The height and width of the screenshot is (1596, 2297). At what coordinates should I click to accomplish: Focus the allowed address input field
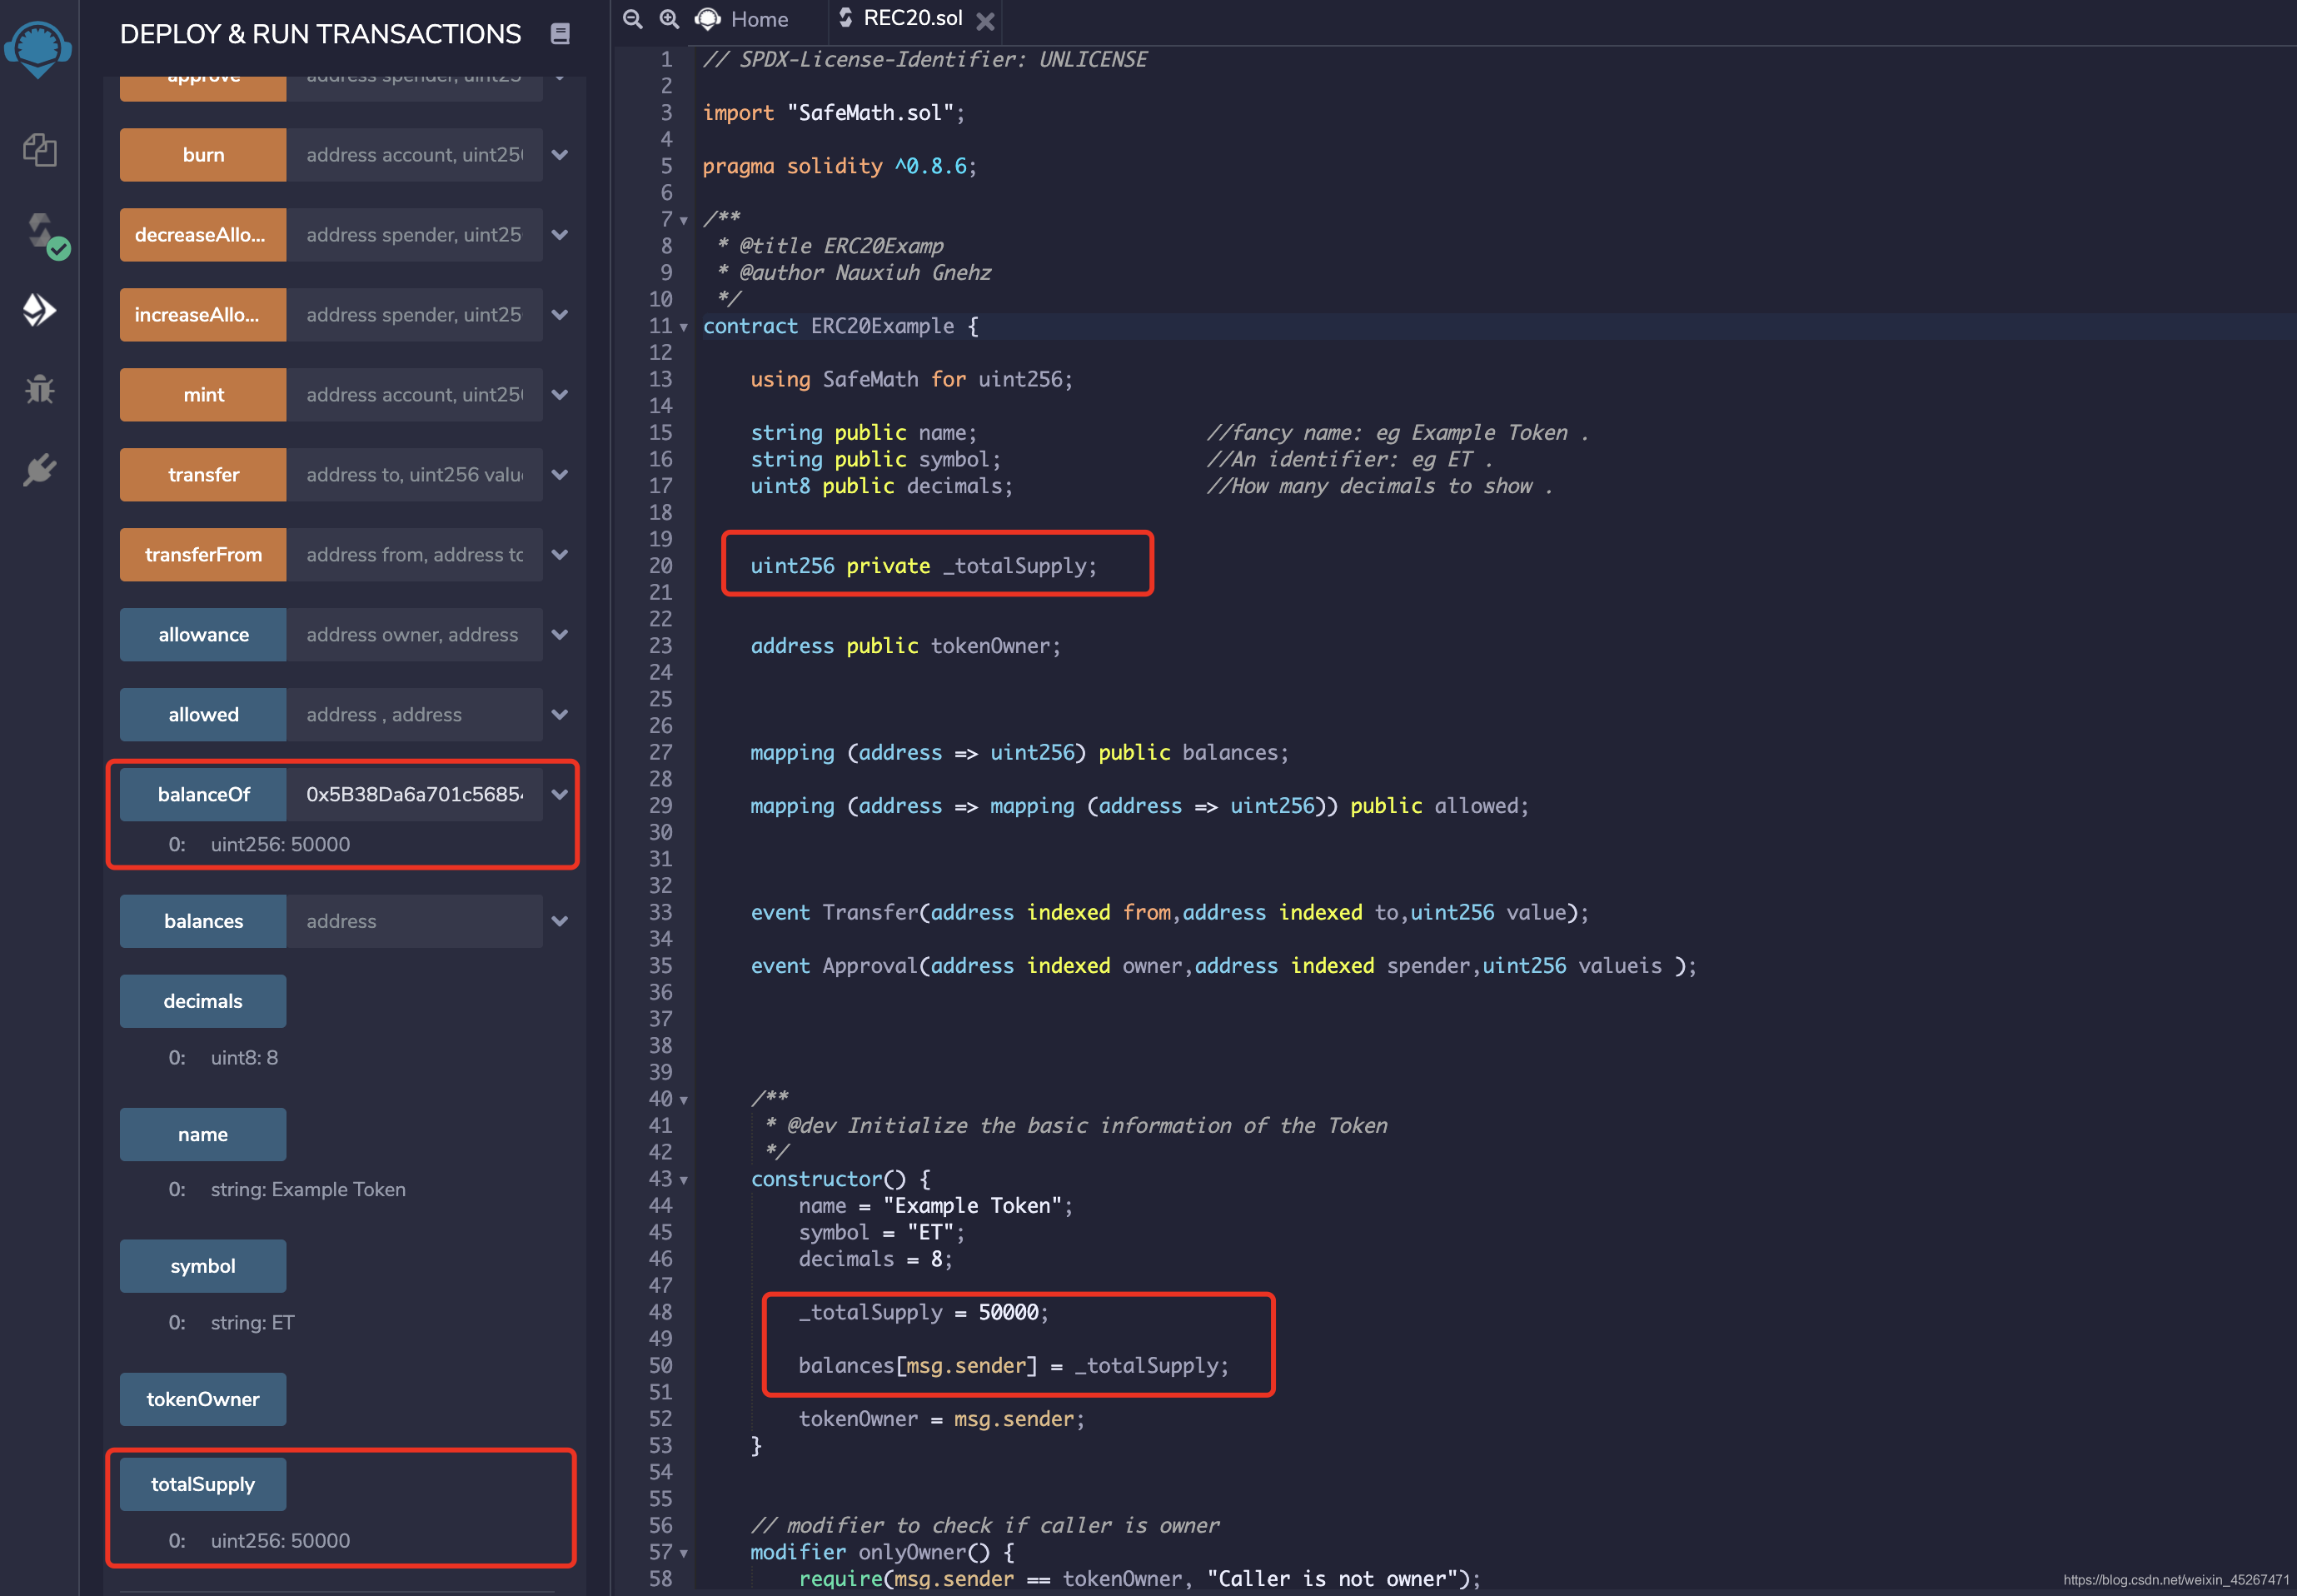(415, 715)
